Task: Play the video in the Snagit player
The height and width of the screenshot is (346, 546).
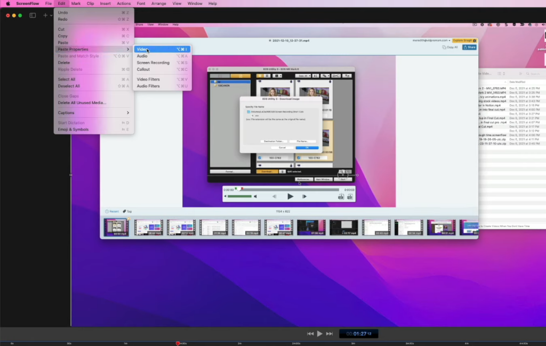Action: click(x=290, y=196)
